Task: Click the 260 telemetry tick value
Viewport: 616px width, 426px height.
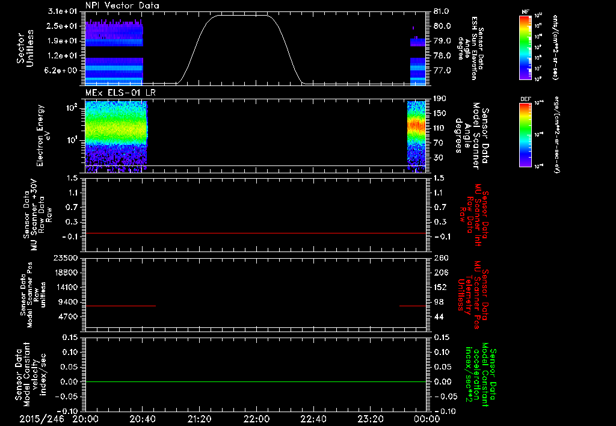Action: pyautogui.click(x=440, y=258)
